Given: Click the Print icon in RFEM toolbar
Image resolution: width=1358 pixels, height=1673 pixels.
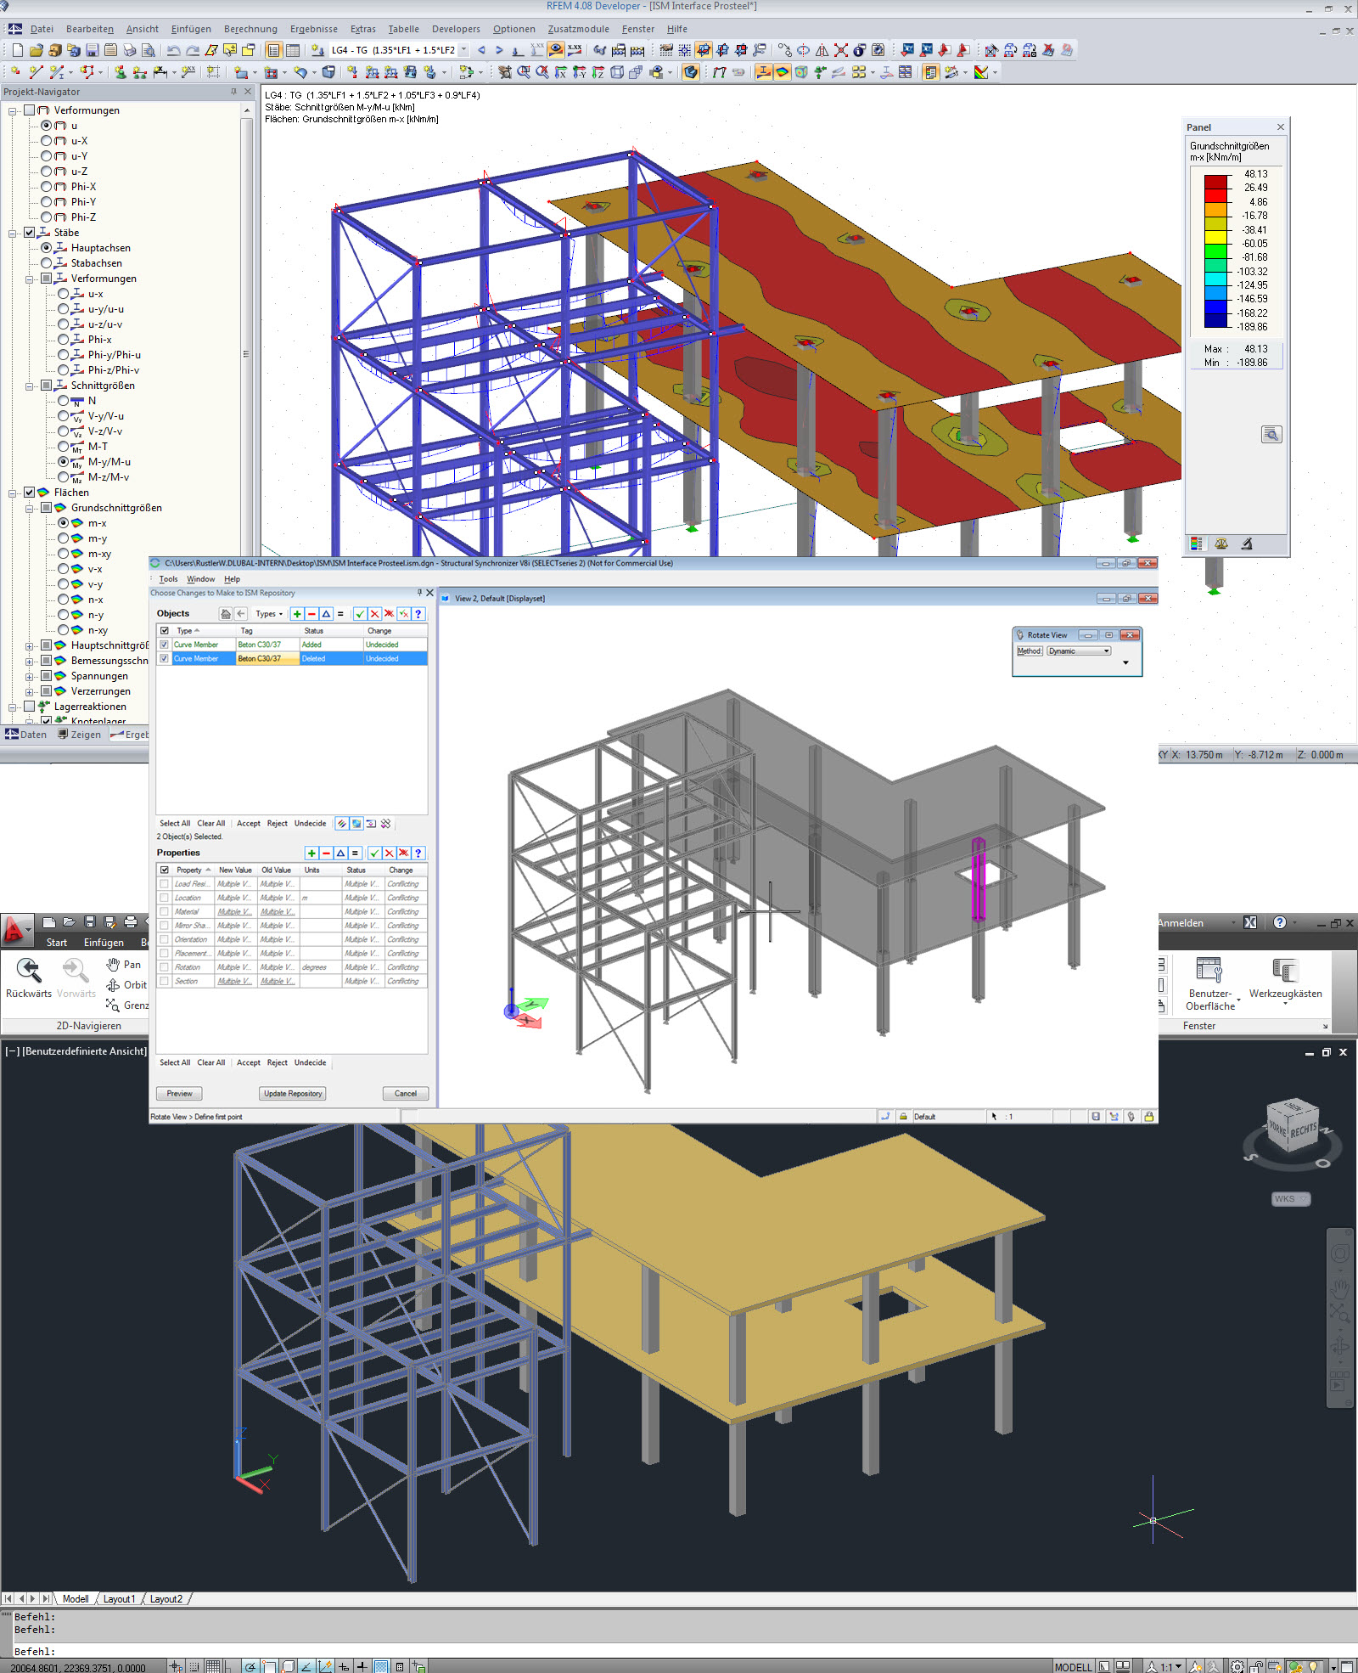Looking at the screenshot, I should [x=129, y=50].
